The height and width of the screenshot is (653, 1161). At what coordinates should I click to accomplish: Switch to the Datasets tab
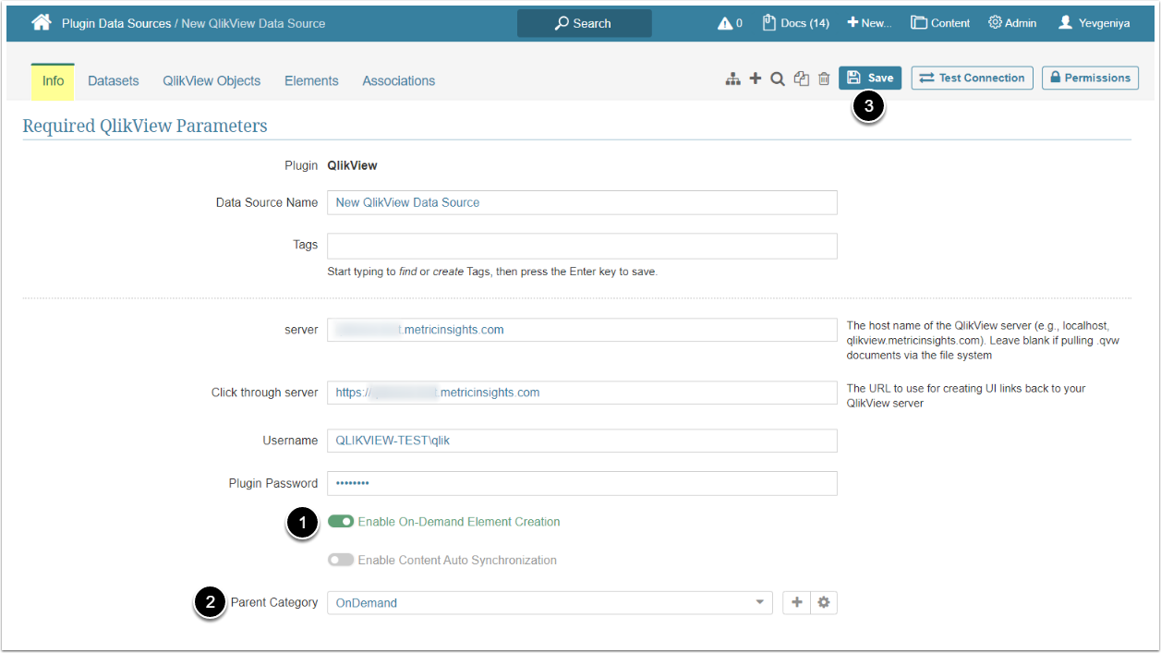114,81
